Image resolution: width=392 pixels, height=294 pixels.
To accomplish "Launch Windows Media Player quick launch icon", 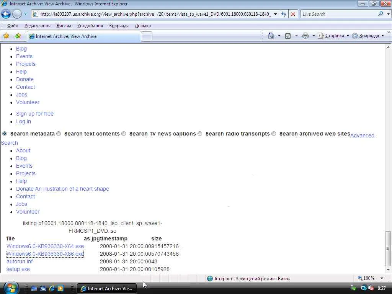I will coord(60,289).
